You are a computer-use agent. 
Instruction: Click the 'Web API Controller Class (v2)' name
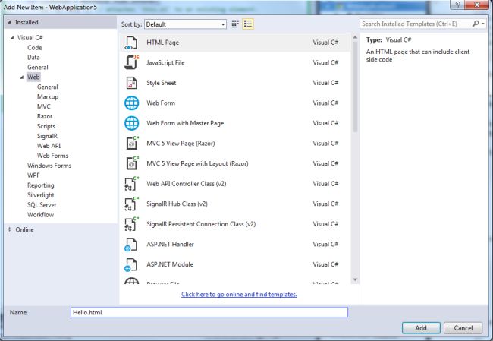(186, 184)
